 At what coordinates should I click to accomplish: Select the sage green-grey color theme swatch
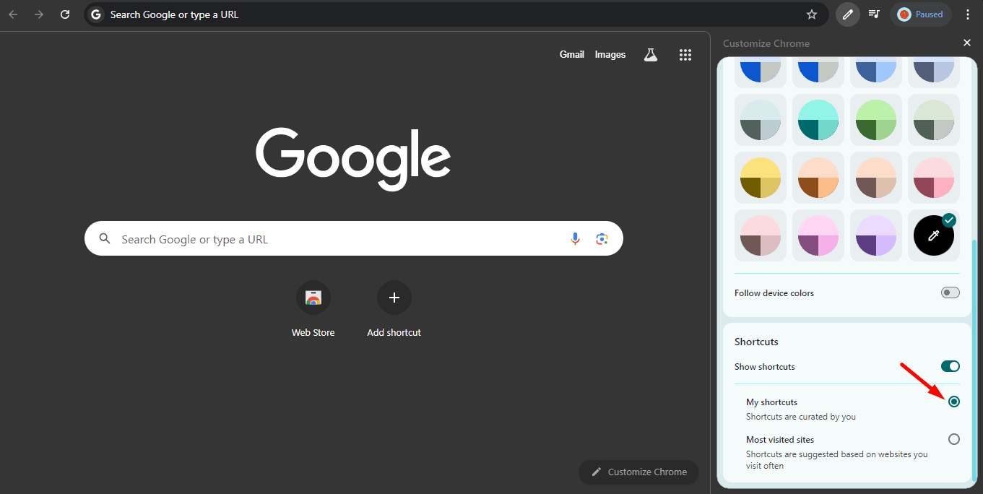934,120
